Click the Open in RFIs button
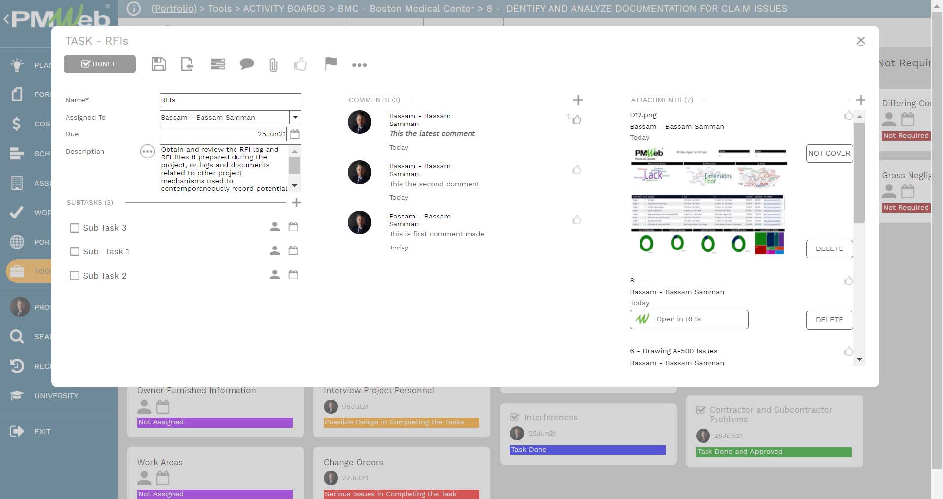Image resolution: width=943 pixels, height=499 pixels. 689,319
